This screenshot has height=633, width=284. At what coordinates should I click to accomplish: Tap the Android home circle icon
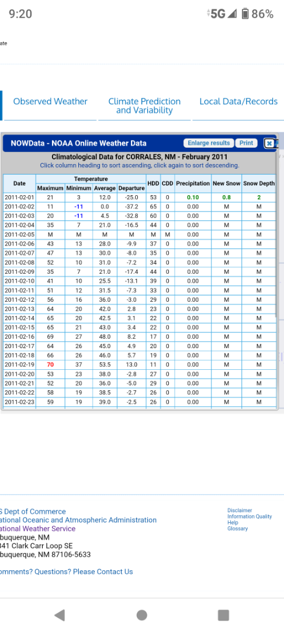141,615
